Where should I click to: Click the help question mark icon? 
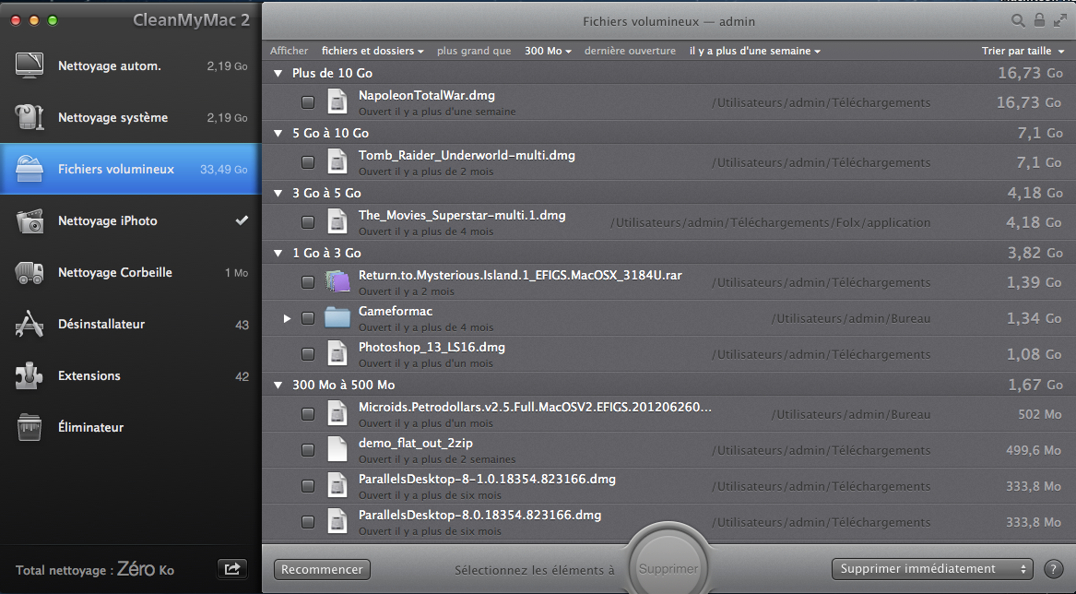(x=1053, y=569)
